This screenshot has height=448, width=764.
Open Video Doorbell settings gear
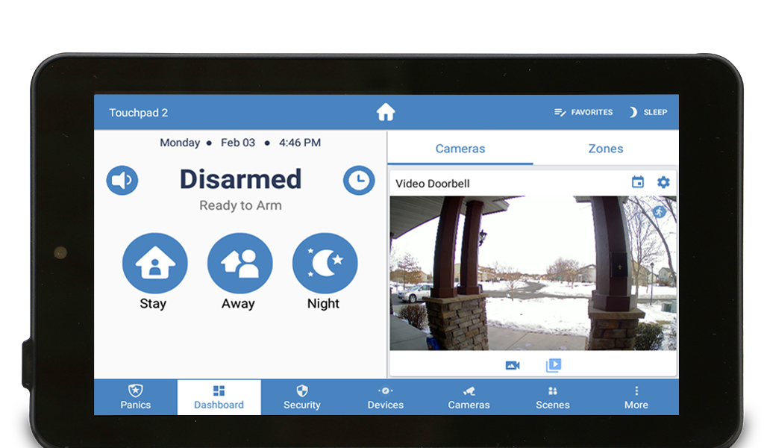pyautogui.click(x=663, y=182)
